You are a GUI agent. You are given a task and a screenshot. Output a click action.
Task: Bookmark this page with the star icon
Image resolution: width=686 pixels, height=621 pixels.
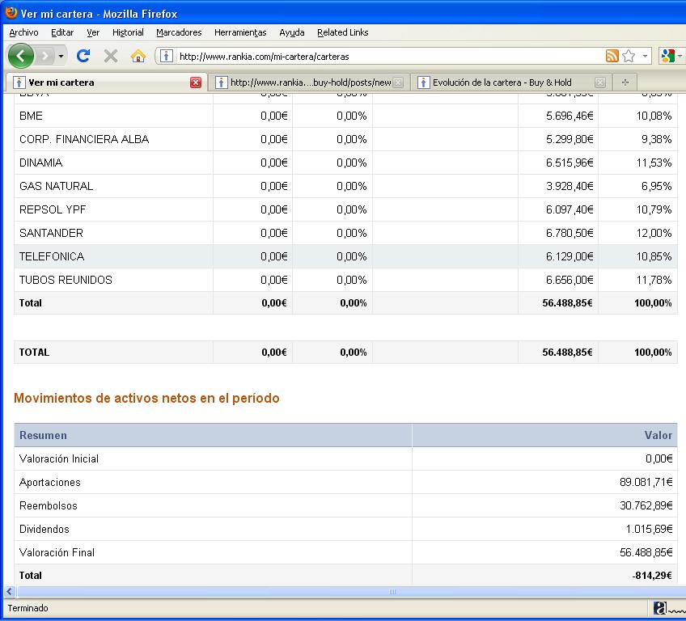629,56
